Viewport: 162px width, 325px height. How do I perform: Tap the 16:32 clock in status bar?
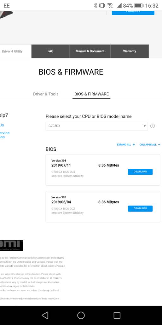[x=152, y=5]
